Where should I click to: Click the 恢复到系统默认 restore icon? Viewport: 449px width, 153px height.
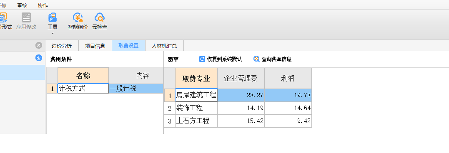[202, 59]
